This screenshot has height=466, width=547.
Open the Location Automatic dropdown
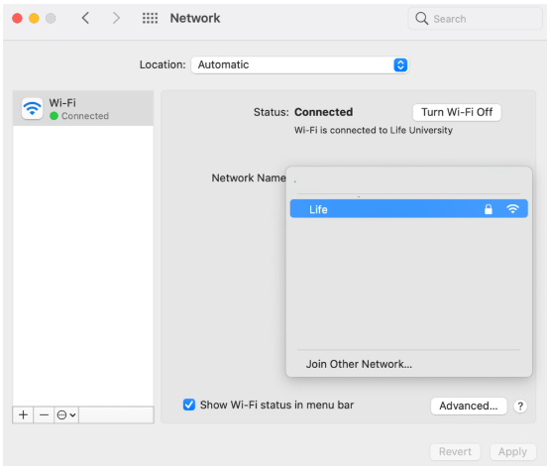pos(299,64)
